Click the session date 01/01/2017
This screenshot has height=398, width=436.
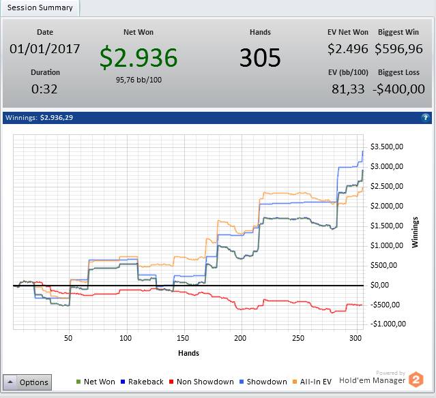pos(45,49)
